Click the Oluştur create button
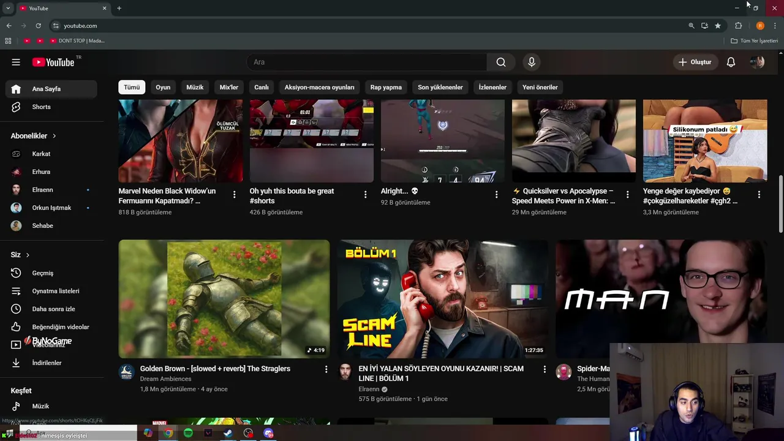Screen dimensions: 784x441 695,62
